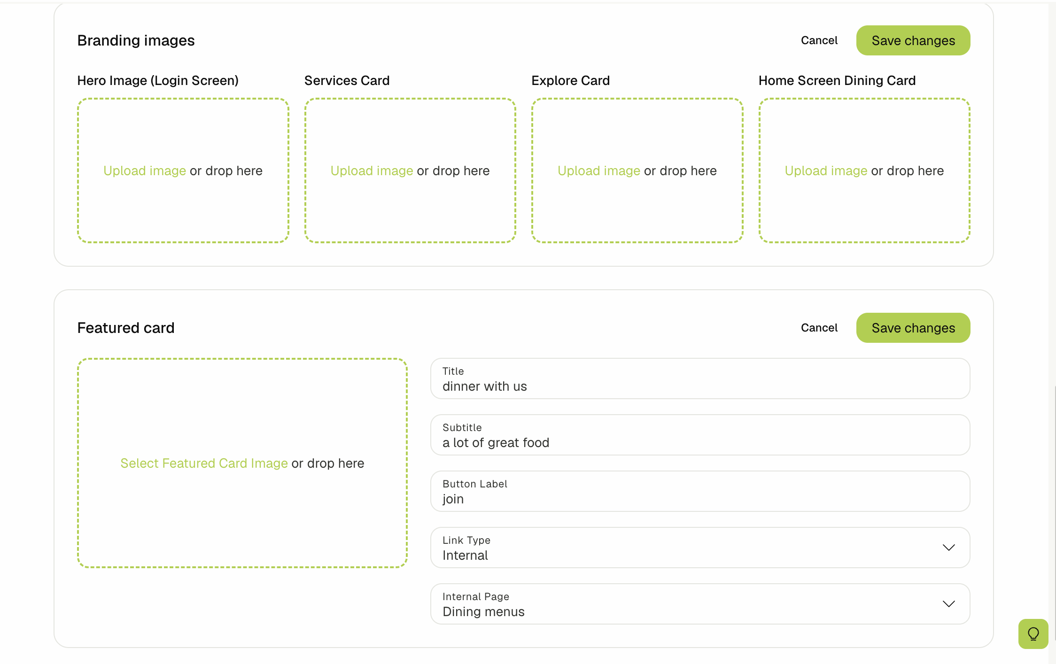Upload image for Explore Card
Screen dimensions: 1056x664
[599, 171]
